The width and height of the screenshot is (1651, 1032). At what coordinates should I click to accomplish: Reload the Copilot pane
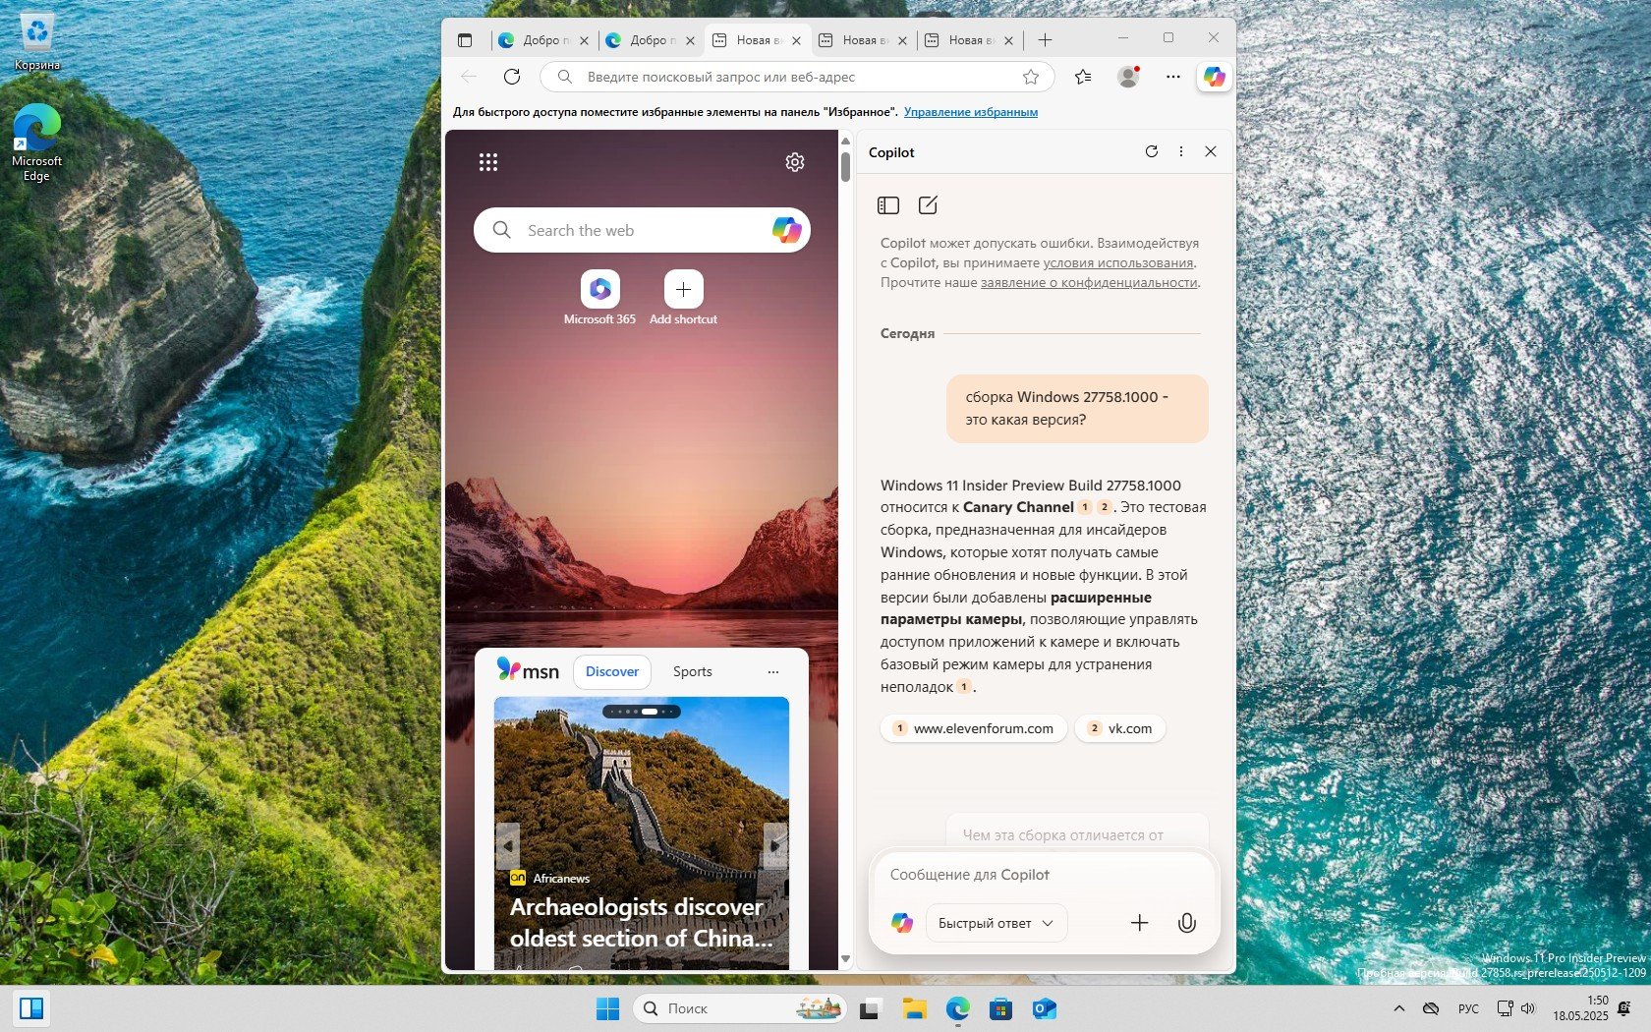pos(1152,151)
